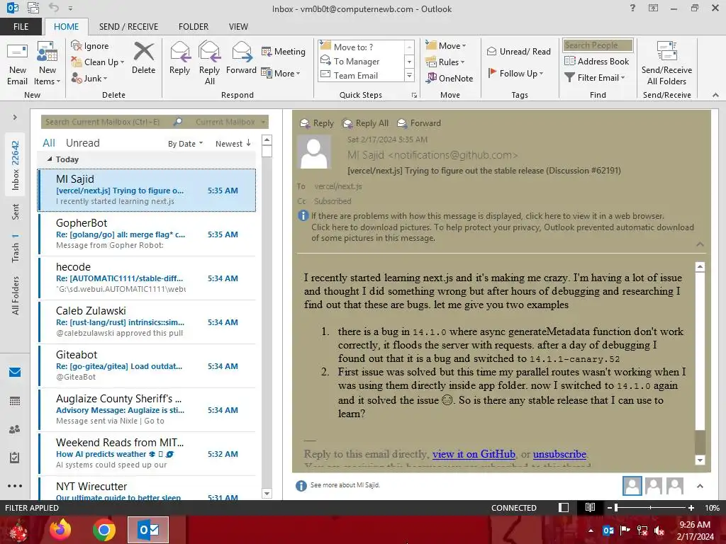The width and height of the screenshot is (726, 544).
Task: Click the ribbon Reply button
Action: (x=179, y=58)
